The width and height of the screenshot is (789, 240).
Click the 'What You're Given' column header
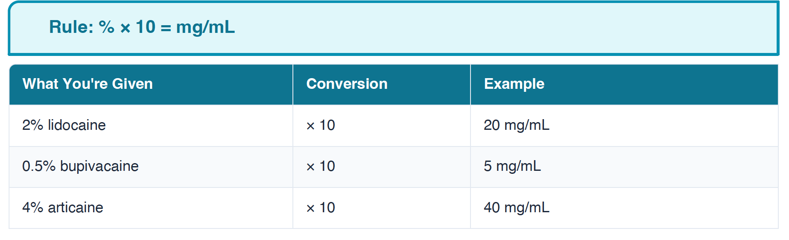pyautogui.click(x=88, y=84)
